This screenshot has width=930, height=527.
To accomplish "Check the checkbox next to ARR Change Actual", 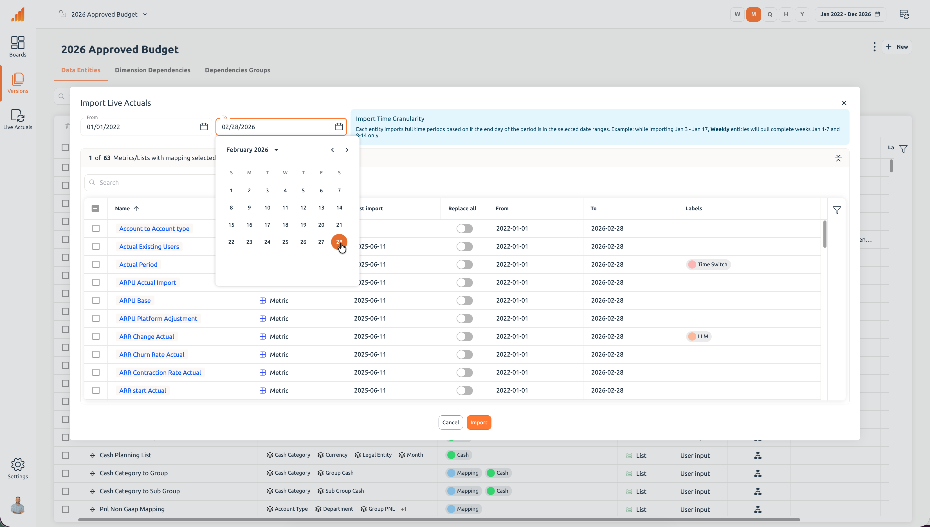I will (x=96, y=336).
